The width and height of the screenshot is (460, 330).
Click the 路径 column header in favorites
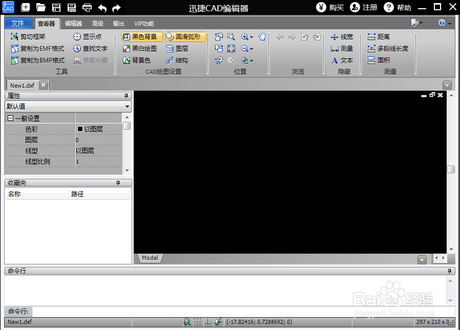[99, 194]
